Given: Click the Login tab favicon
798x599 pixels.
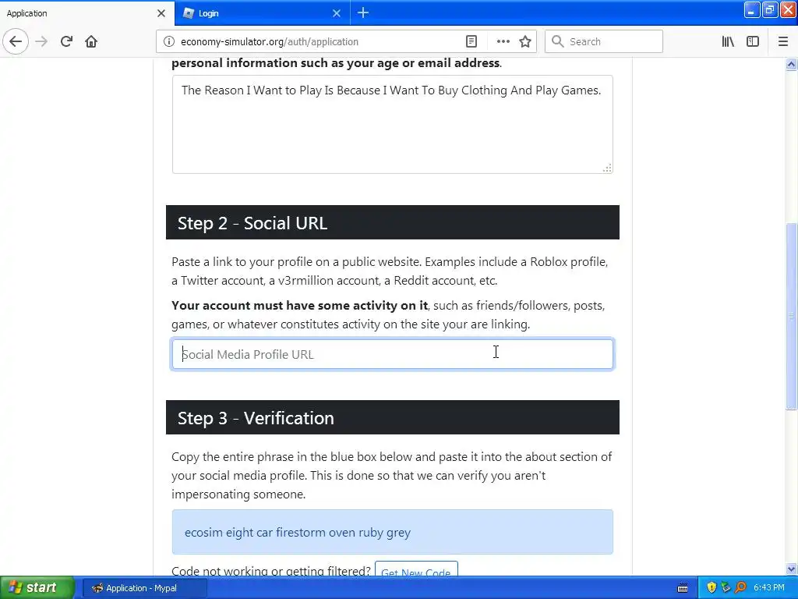Looking at the screenshot, I should point(189,13).
